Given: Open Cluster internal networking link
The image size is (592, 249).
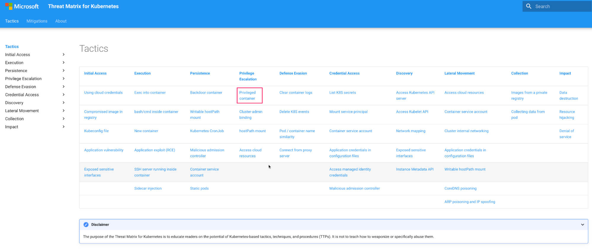Looking at the screenshot, I should point(466,131).
